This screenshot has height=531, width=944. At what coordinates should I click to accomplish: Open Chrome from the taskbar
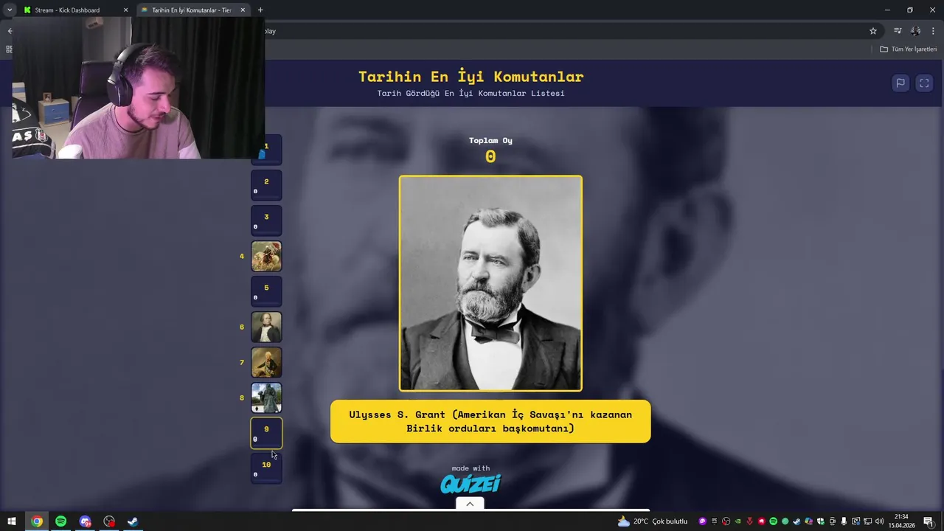(x=37, y=521)
